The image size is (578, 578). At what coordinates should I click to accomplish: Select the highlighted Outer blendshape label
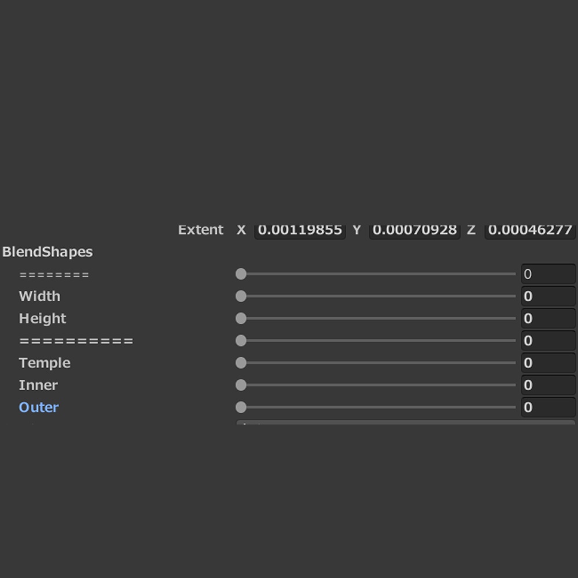point(39,407)
